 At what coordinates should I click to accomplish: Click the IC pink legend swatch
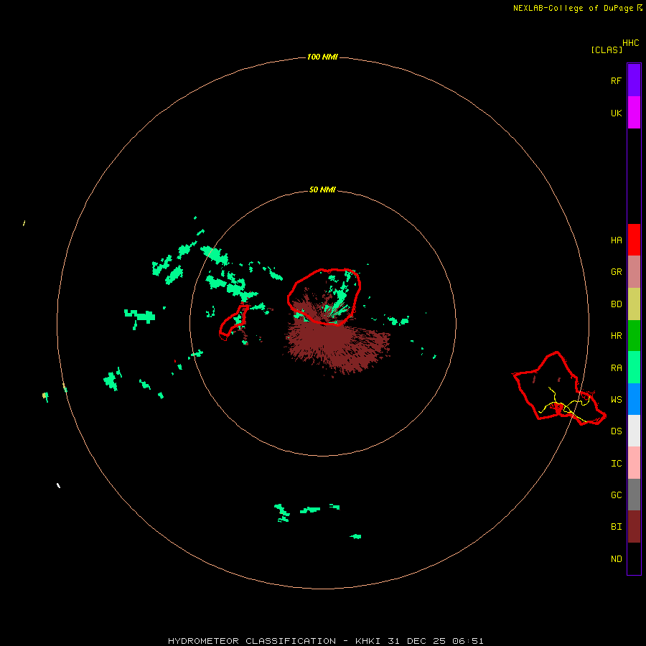634,463
